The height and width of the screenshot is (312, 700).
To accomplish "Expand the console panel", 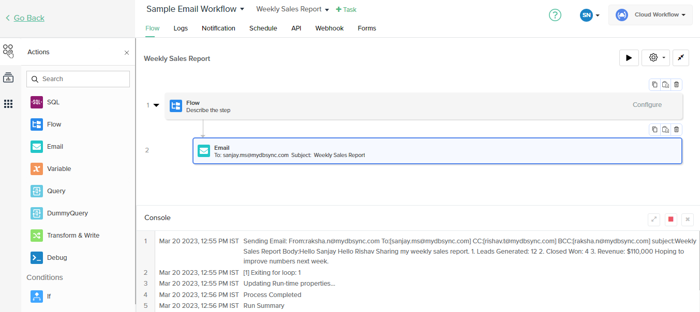I will pyautogui.click(x=654, y=219).
